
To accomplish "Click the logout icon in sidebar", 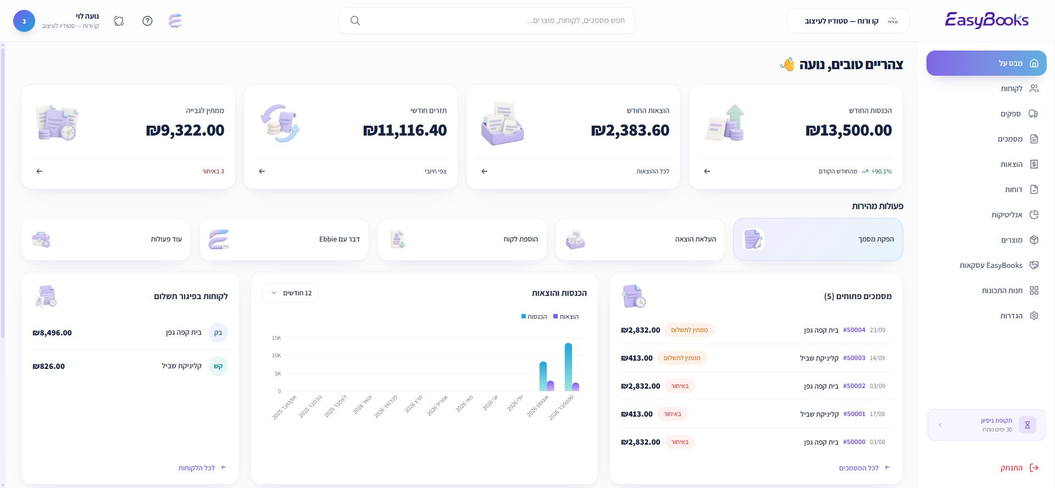I will point(1034,468).
